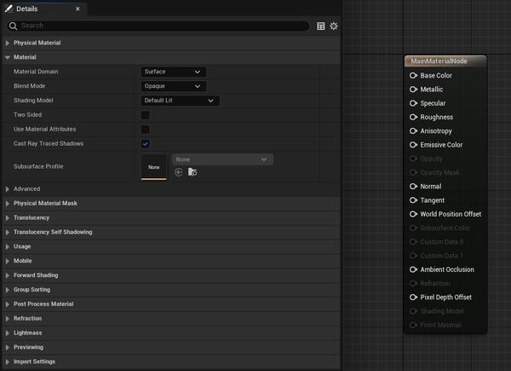Screen dimensions: 511x371
Task: Click the search magnifier icon in Details
Action: [x=13, y=26]
